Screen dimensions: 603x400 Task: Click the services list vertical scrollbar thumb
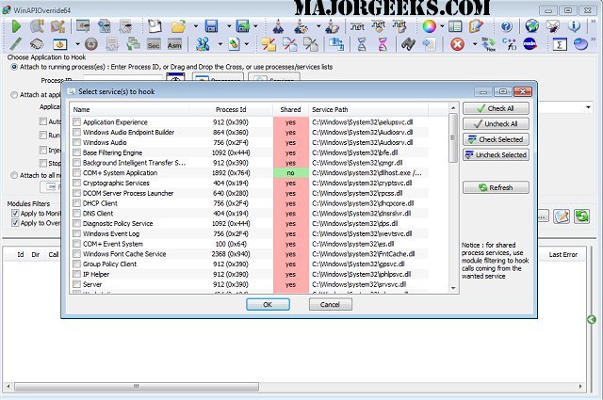(x=453, y=137)
